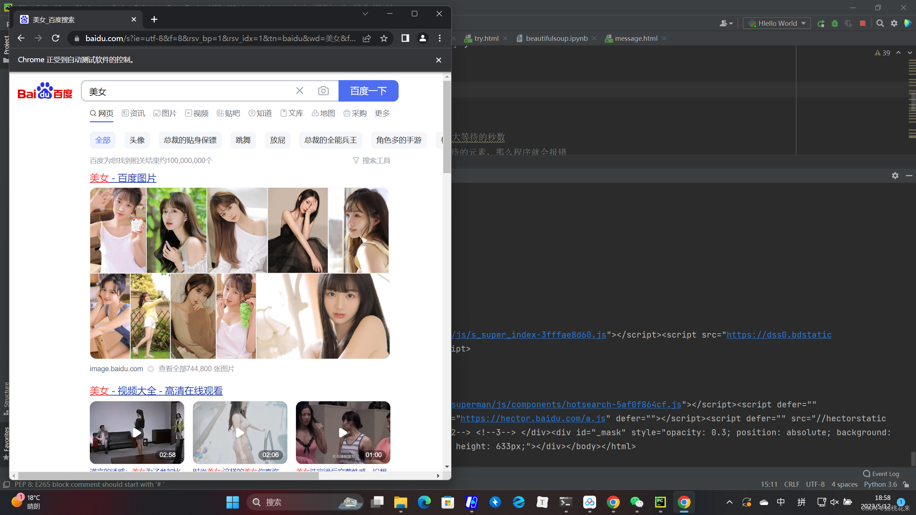
Task: Switch to the 视频 tab
Action: pyautogui.click(x=197, y=113)
